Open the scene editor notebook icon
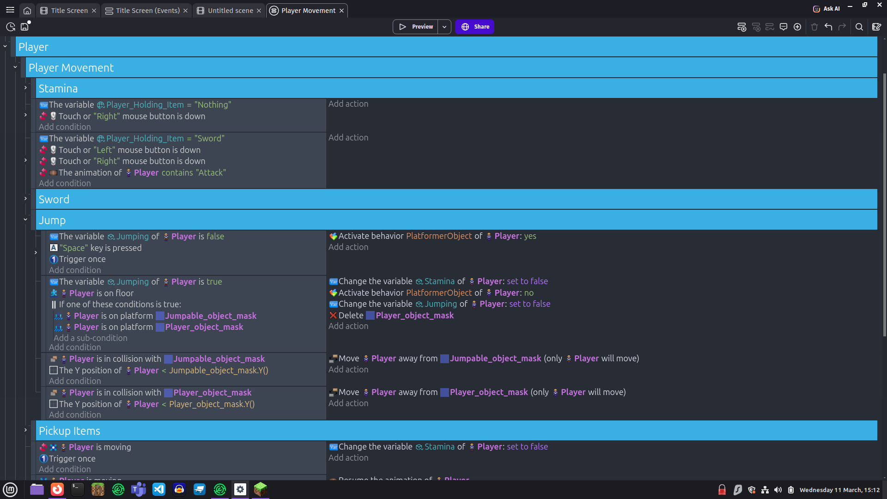This screenshot has width=887, height=499. [876, 27]
